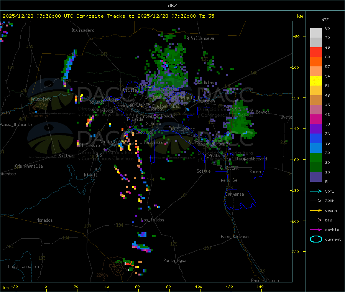This screenshot has height=292, width=345.
Task: Click the Guadales map label
Action: pyautogui.click(x=205, y=82)
